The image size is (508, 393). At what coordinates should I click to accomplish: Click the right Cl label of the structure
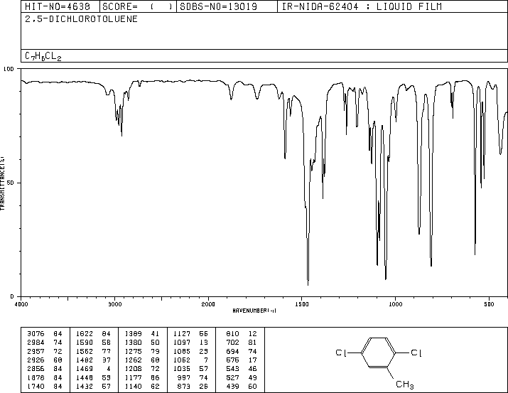pyautogui.click(x=416, y=352)
